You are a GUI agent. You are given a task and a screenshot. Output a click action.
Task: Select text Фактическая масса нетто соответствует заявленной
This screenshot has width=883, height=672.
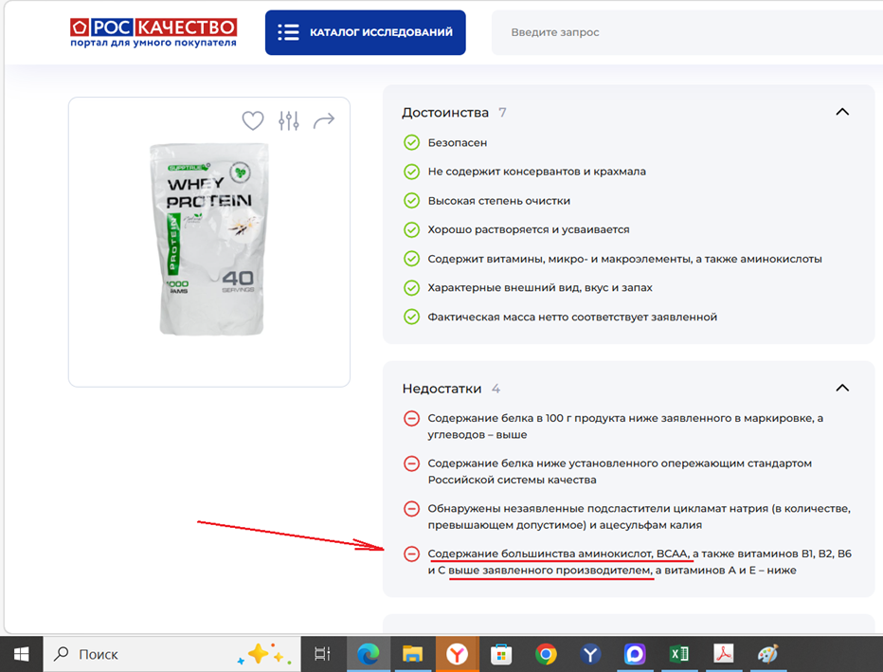(x=572, y=317)
